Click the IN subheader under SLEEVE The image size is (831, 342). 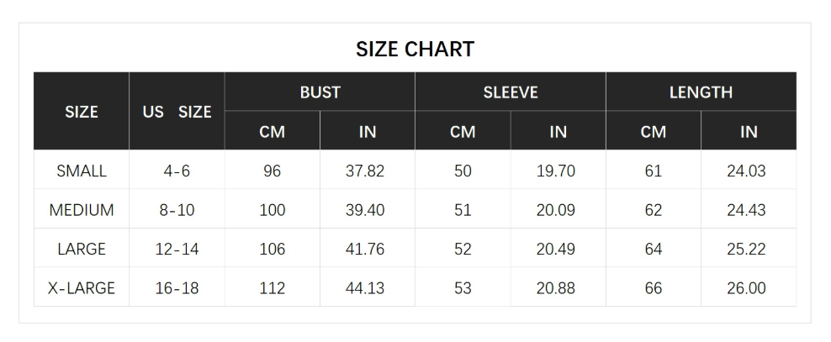[558, 132]
